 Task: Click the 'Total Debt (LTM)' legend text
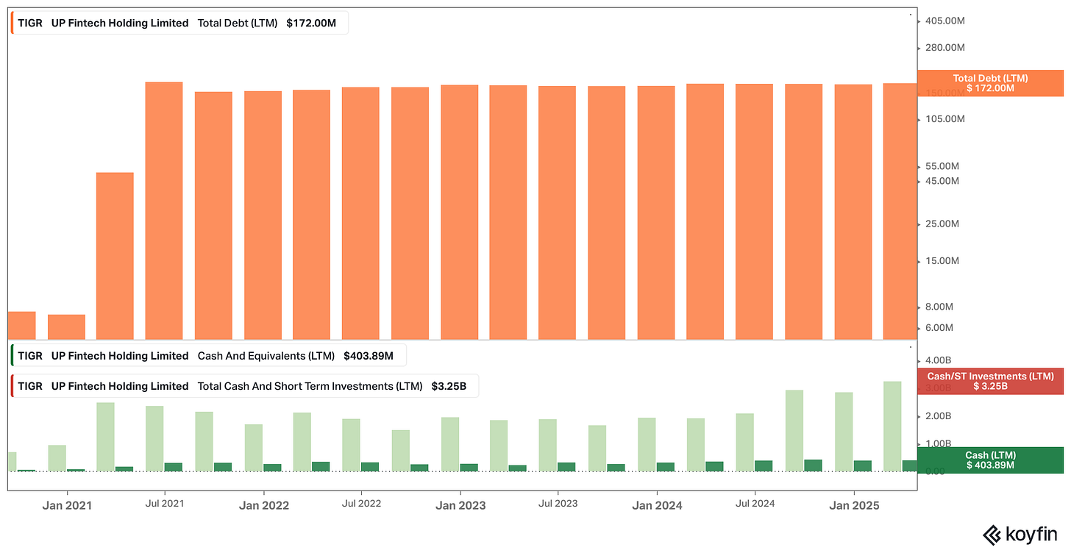(x=238, y=23)
